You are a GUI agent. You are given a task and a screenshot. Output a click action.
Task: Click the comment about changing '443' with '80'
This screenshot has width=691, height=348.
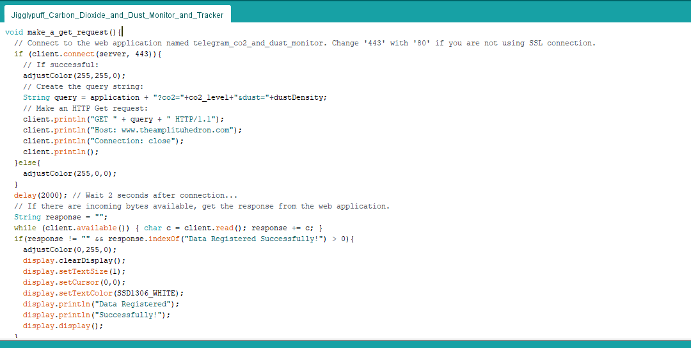[x=304, y=43]
